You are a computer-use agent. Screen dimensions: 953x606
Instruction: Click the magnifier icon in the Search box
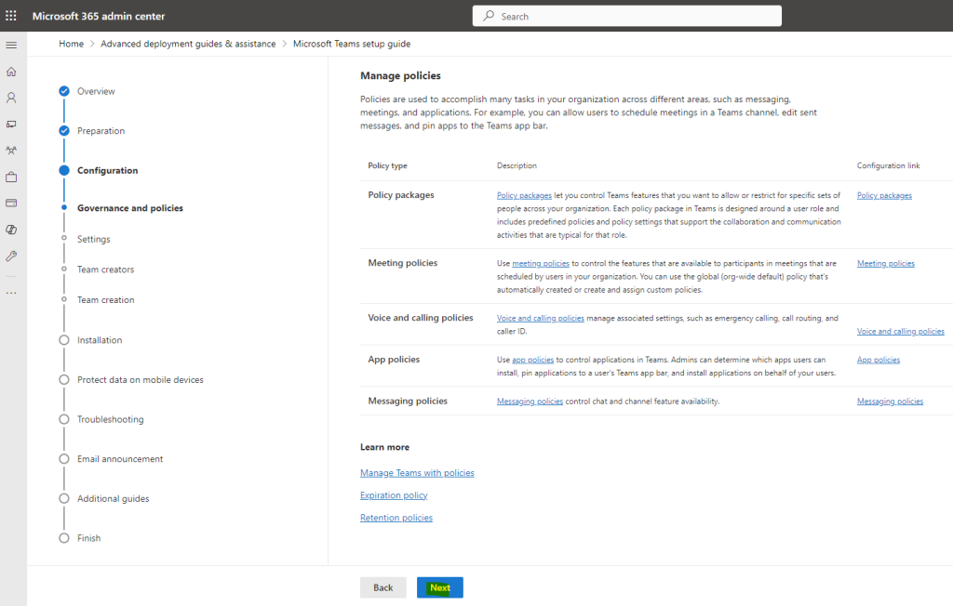pyautogui.click(x=489, y=16)
